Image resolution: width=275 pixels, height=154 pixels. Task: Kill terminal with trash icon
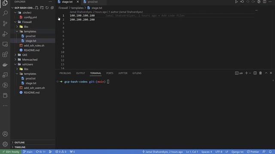coord(260,73)
